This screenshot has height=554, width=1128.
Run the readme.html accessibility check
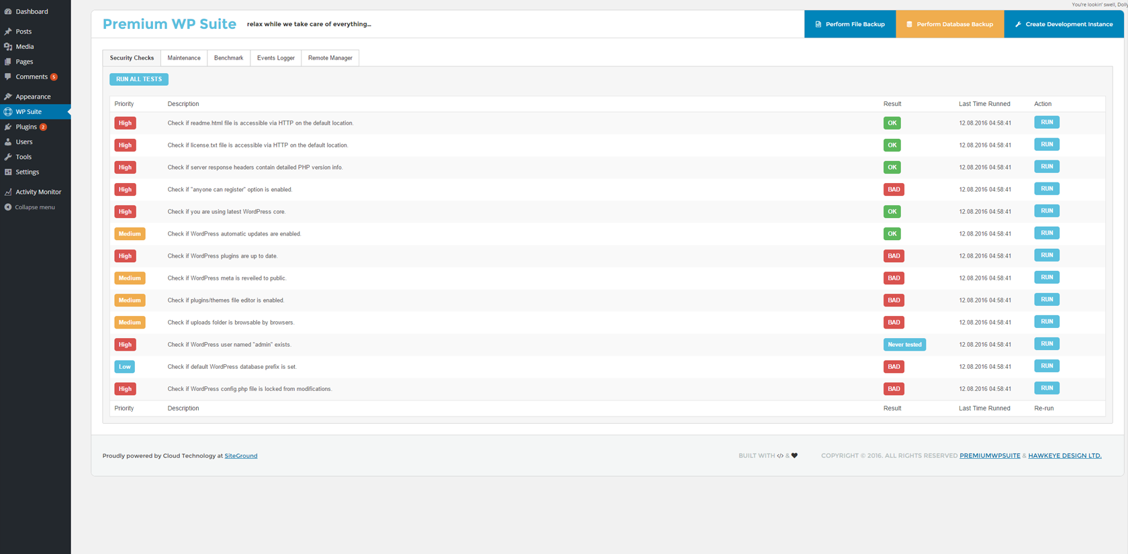click(1047, 123)
